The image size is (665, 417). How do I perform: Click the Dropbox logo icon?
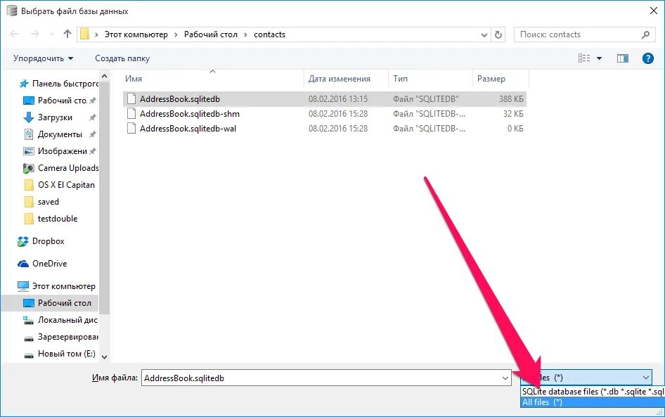[x=23, y=241]
